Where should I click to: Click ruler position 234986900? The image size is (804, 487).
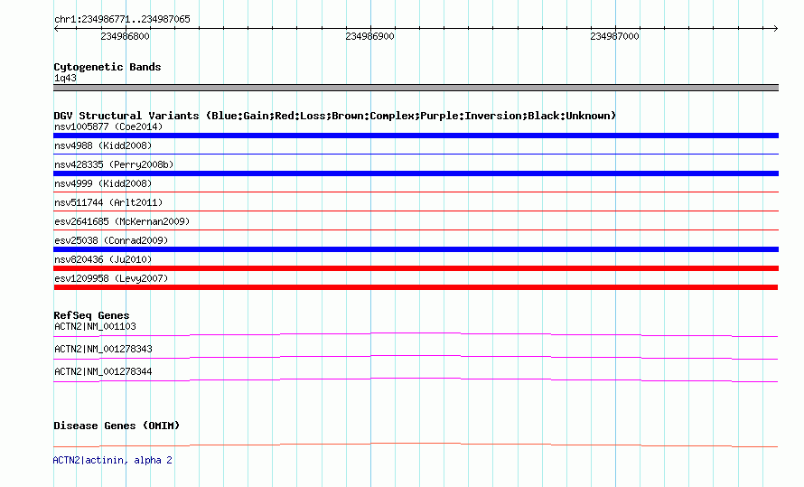[x=369, y=36]
